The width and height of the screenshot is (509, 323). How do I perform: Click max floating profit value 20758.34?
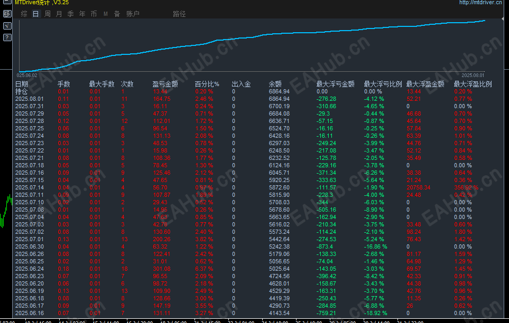[419, 187]
